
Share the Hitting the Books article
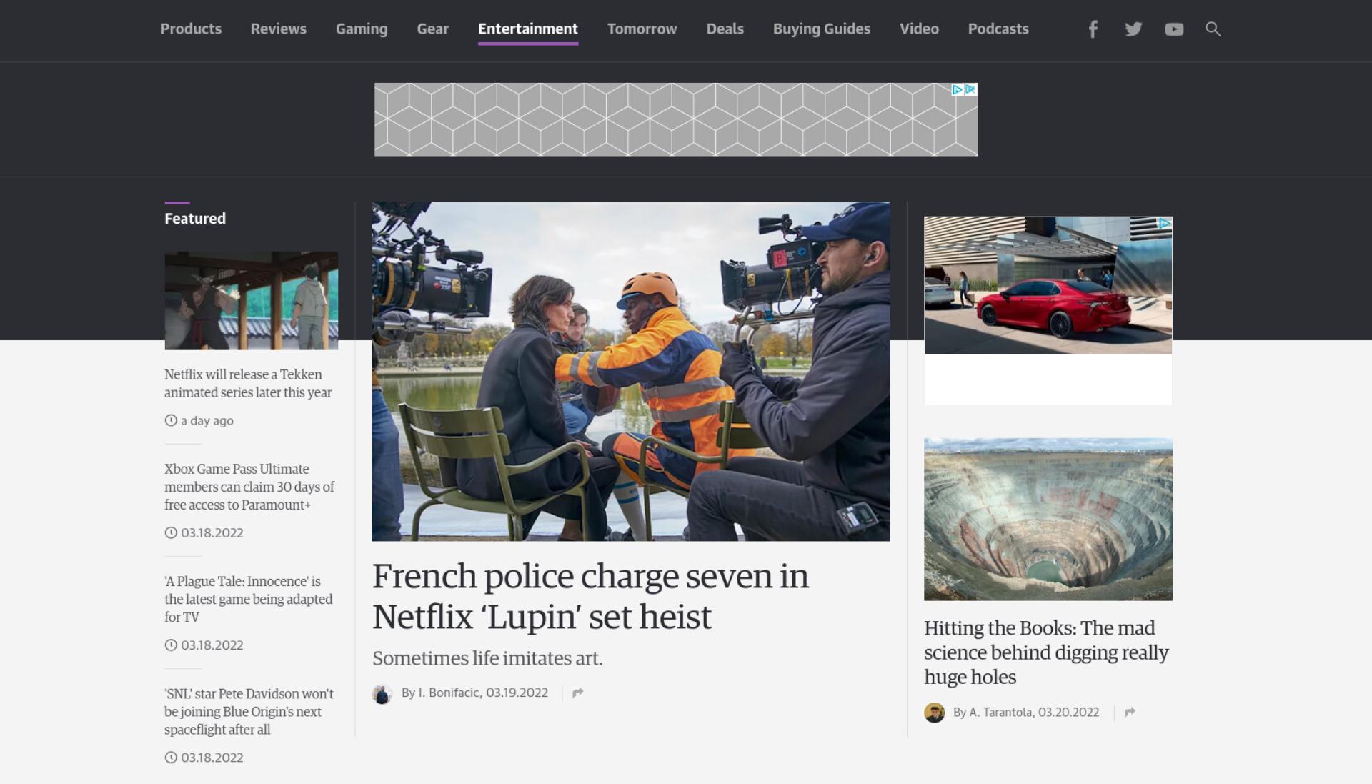pos(1129,713)
